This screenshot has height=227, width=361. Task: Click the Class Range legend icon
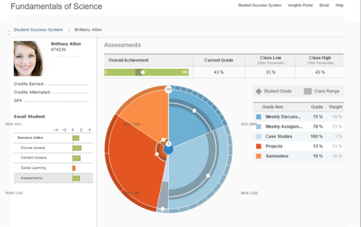coord(307,91)
